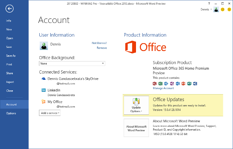Click Dennis Gandasoebrata's SkyDrive entry

point(73,79)
